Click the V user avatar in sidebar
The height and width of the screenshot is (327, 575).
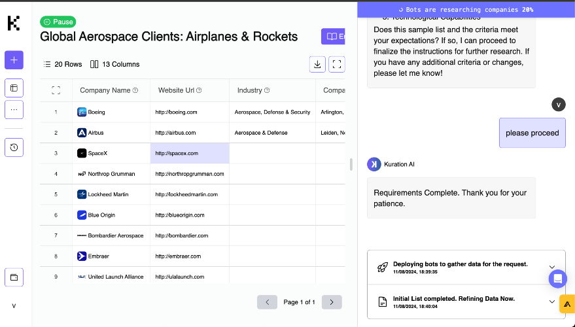click(x=14, y=305)
